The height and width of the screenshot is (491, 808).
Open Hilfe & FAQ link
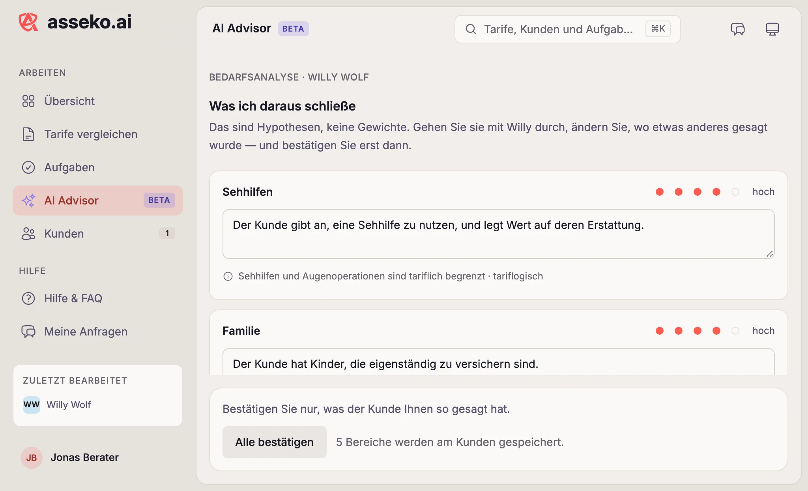98,298
